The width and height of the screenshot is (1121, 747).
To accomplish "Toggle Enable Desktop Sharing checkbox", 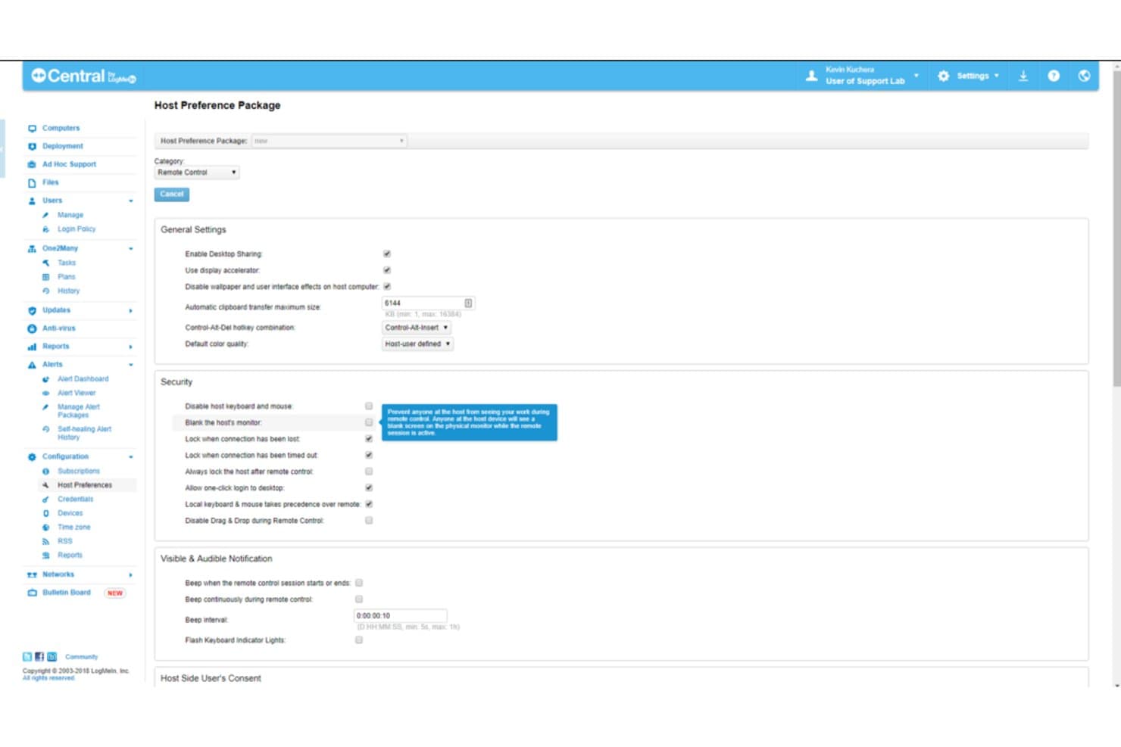I will pyautogui.click(x=387, y=254).
